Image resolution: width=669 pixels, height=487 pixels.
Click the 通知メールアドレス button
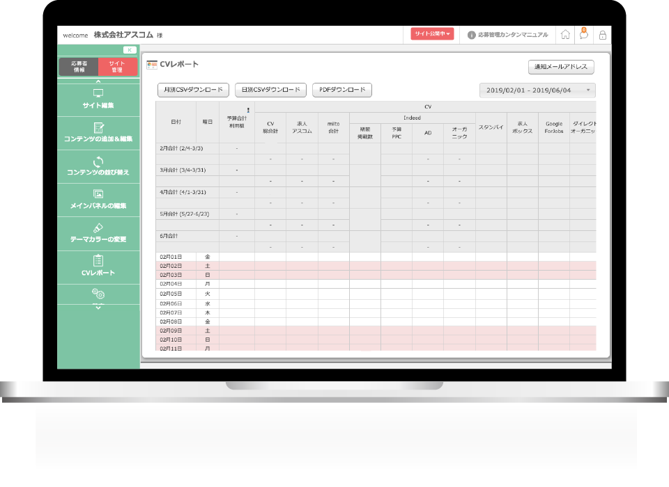click(x=561, y=67)
